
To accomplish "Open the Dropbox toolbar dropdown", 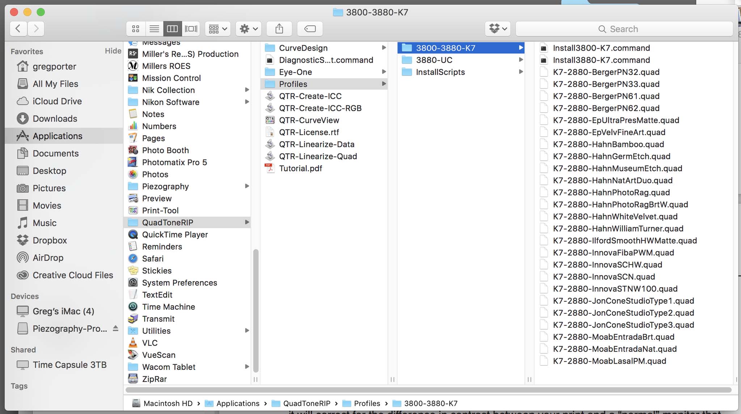I will point(498,29).
